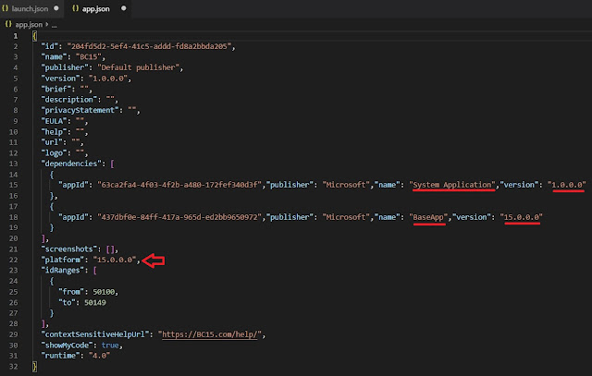The width and height of the screenshot is (592, 376).
Task: Click the "from" value 50100
Action: click(x=104, y=292)
